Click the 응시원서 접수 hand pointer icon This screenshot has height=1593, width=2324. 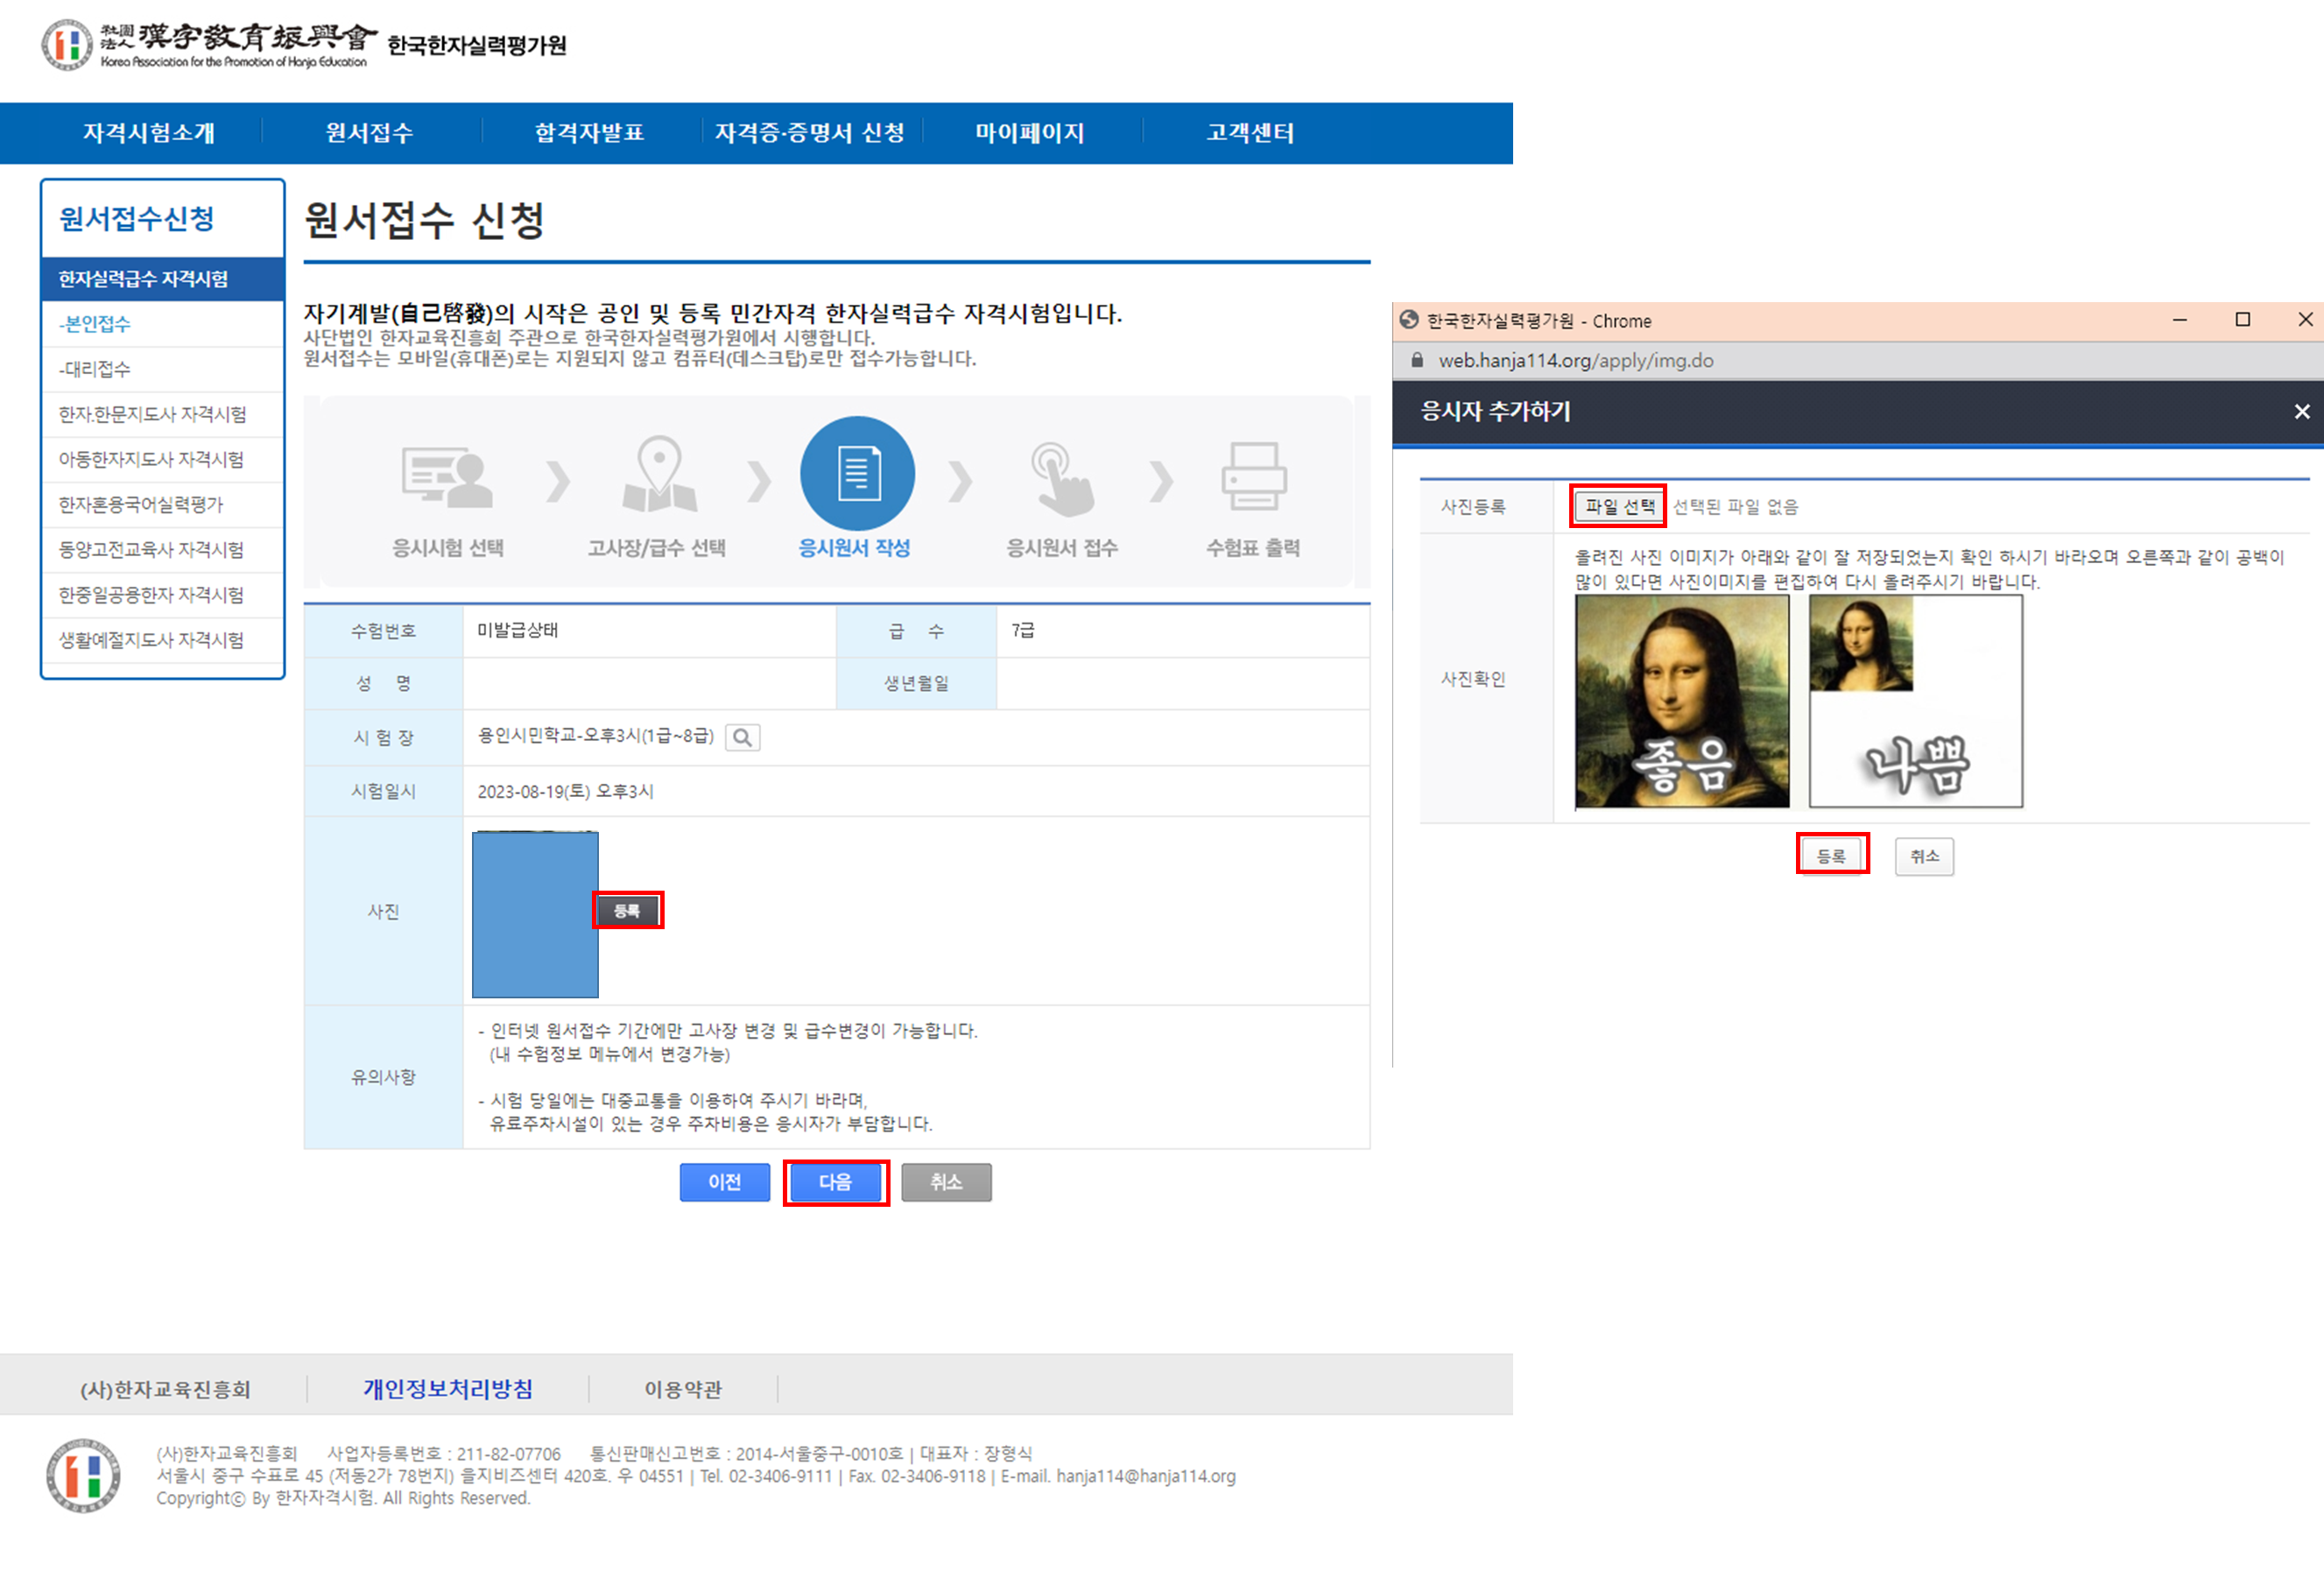1062,478
